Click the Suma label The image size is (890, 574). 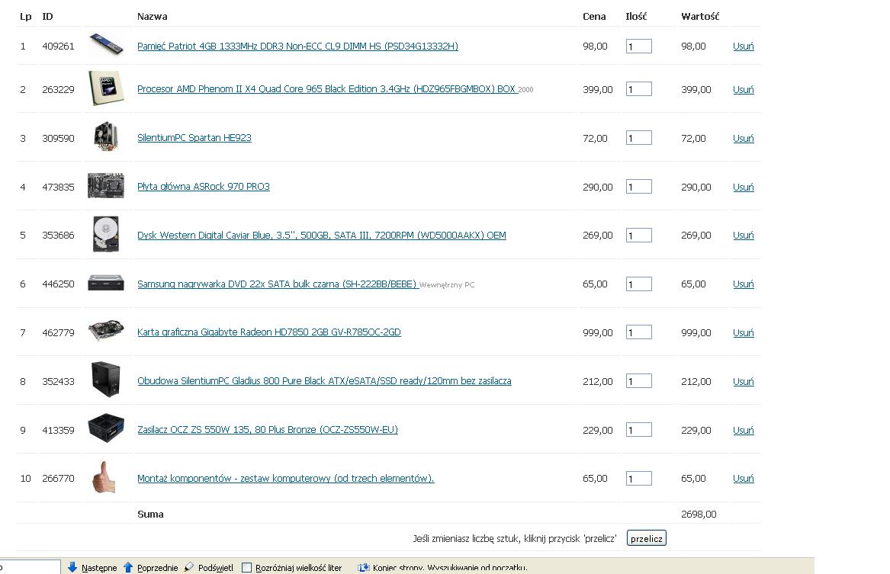(x=150, y=515)
